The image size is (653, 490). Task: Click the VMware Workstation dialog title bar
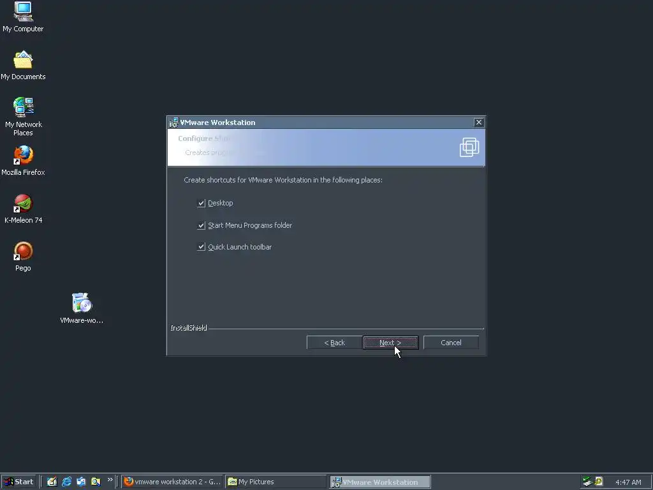(x=326, y=122)
